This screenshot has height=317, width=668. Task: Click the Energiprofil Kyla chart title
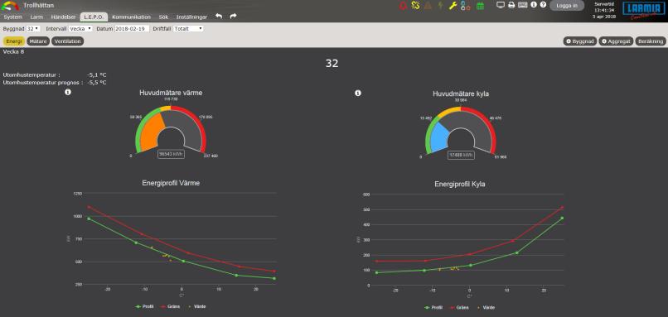(460, 185)
